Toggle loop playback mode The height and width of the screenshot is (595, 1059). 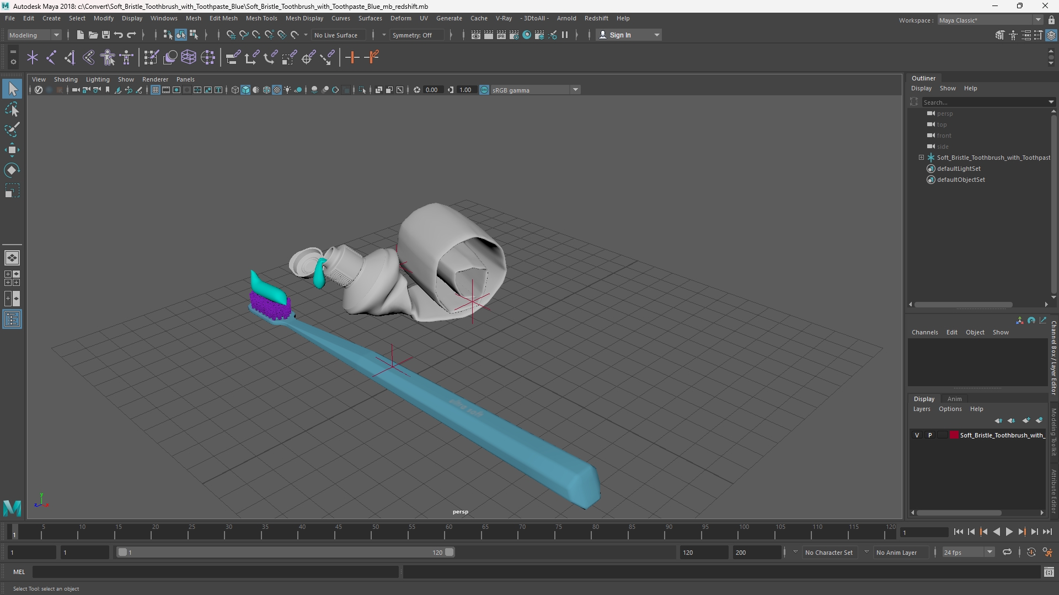tap(1007, 552)
